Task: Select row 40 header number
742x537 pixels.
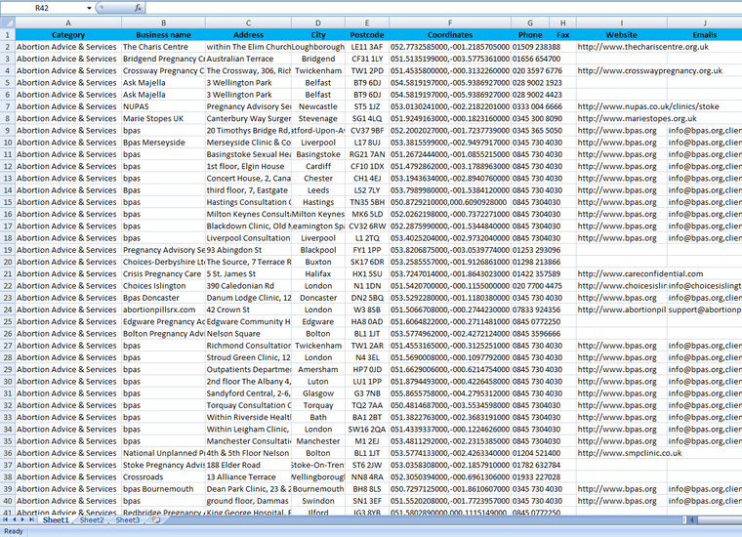Action: tap(8, 501)
